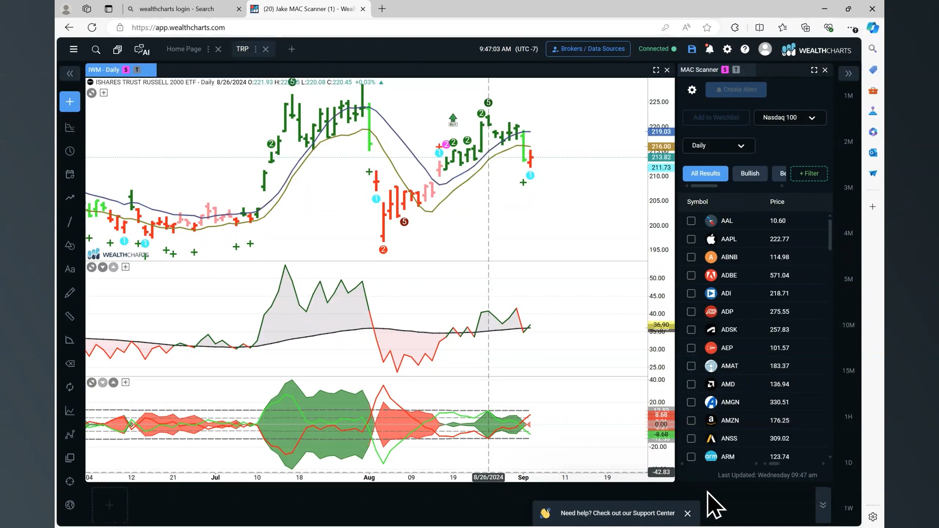The width and height of the screenshot is (939, 528).
Task: Click the + Filter button
Action: pos(809,174)
